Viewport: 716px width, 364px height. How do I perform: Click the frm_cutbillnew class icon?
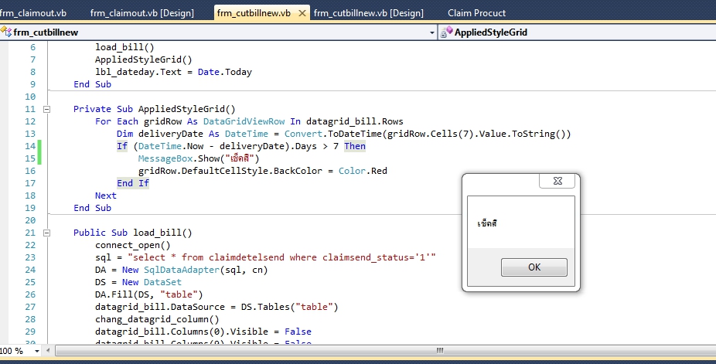point(6,32)
